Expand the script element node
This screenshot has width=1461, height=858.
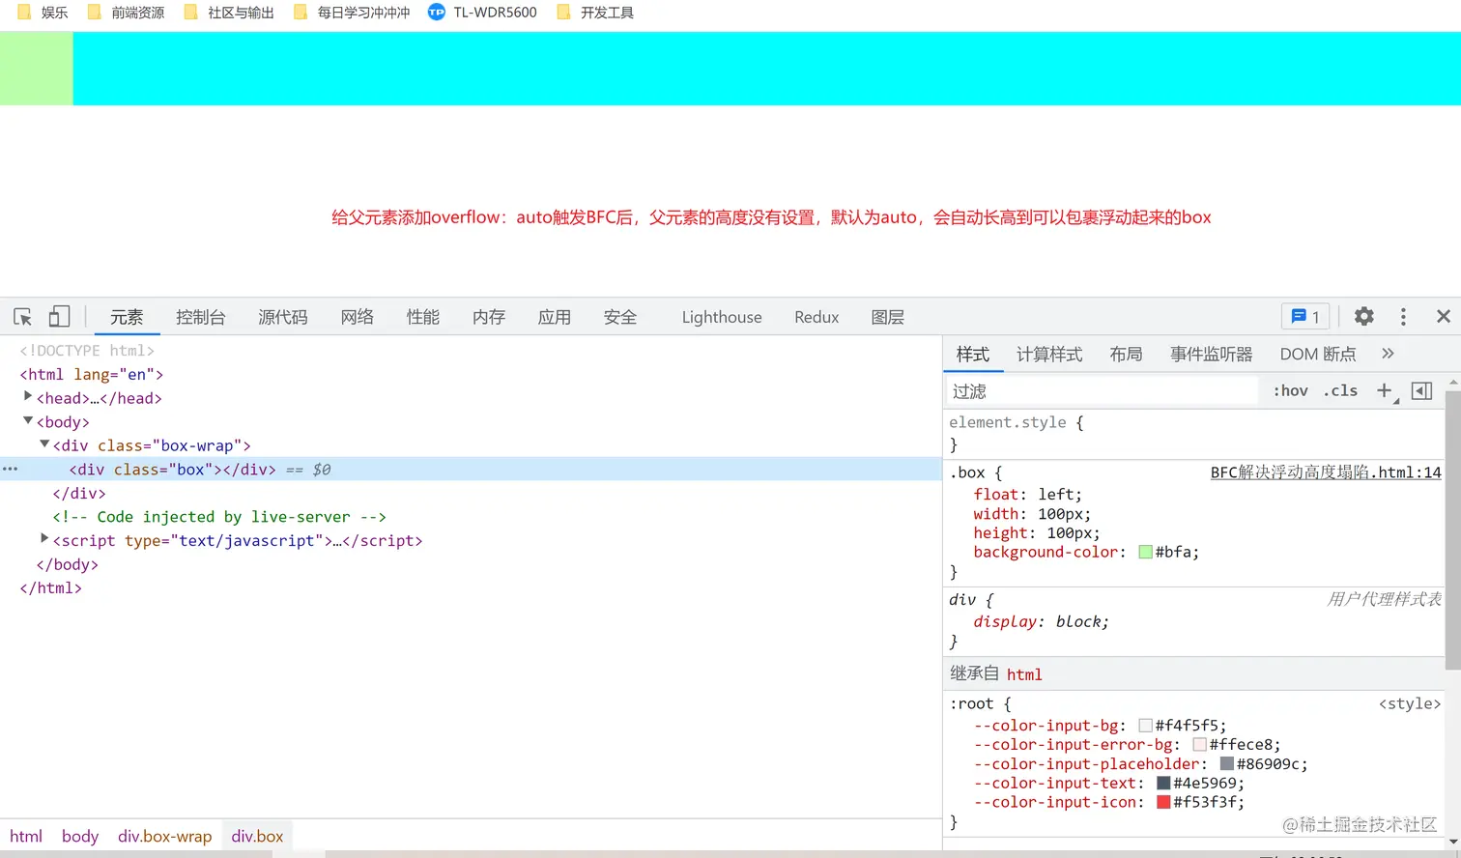[44, 539]
